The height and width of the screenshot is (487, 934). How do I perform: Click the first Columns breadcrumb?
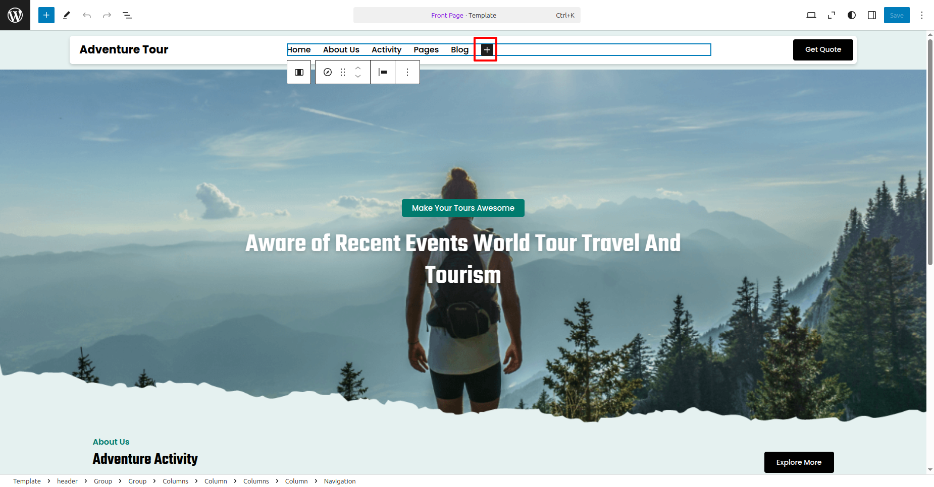[175, 481]
